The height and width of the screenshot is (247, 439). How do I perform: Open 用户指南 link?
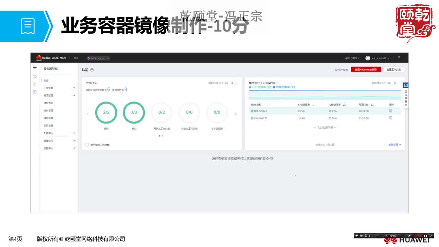pyautogui.click(x=342, y=70)
